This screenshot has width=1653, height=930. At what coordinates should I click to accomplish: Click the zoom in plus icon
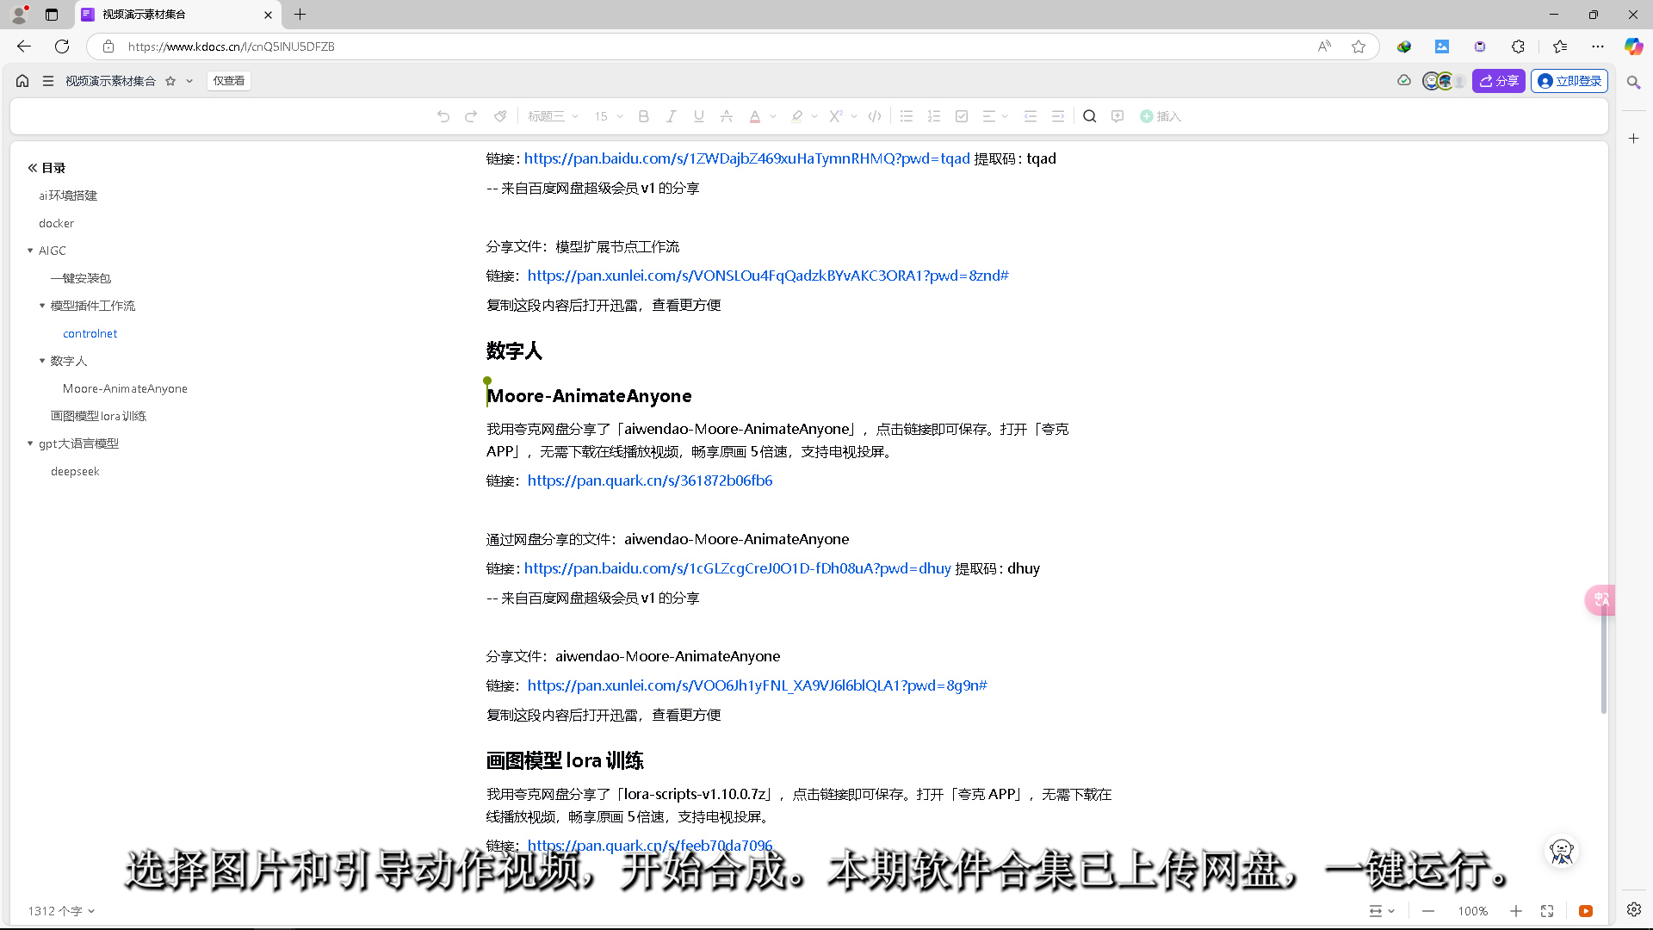[x=1516, y=911]
